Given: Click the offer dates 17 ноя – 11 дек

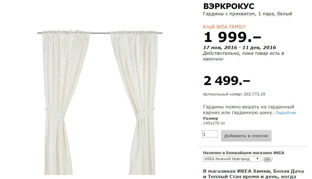Looking at the screenshot, I should tap(239, 48).
